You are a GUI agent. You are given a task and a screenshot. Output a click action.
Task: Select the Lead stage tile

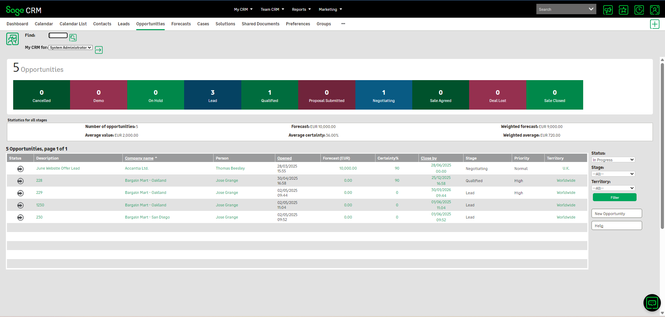tap(213, 95)
